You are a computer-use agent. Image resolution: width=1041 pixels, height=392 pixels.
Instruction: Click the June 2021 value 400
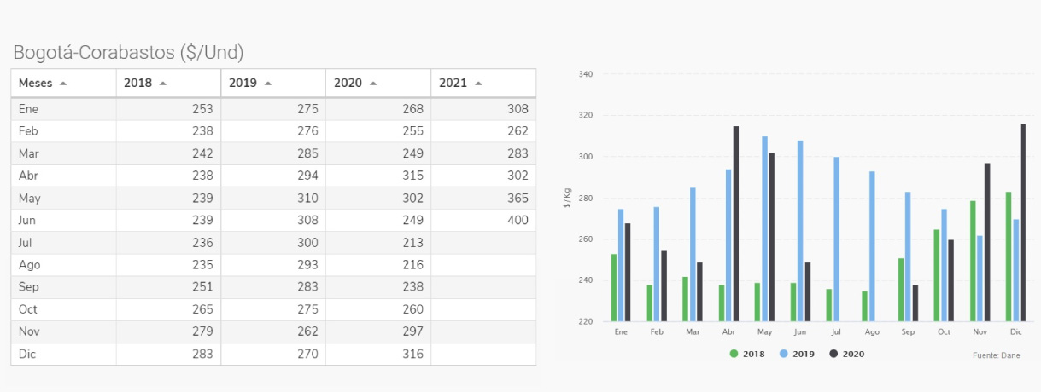click(516, 220)
